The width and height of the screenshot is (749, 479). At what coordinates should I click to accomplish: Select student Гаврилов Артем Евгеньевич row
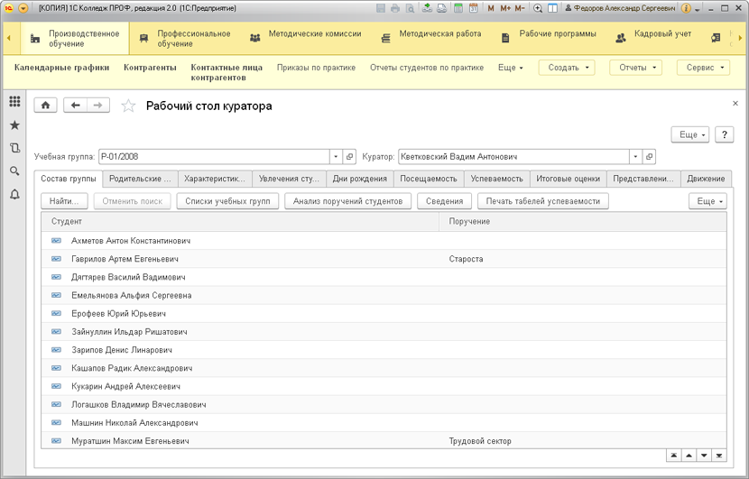click(384, 259)
